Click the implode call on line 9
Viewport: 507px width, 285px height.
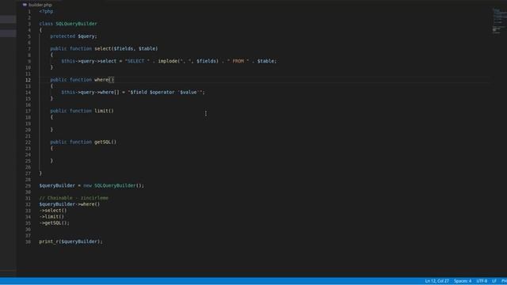coord(189,61)
